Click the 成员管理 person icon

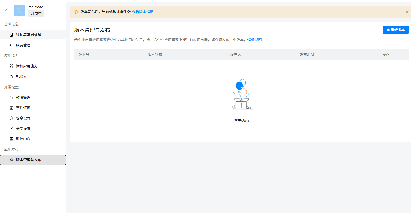click(x=11, y=45)
